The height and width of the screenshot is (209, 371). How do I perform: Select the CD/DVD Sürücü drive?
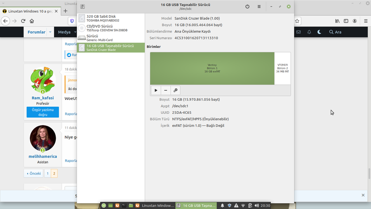[x=111, y=28]
